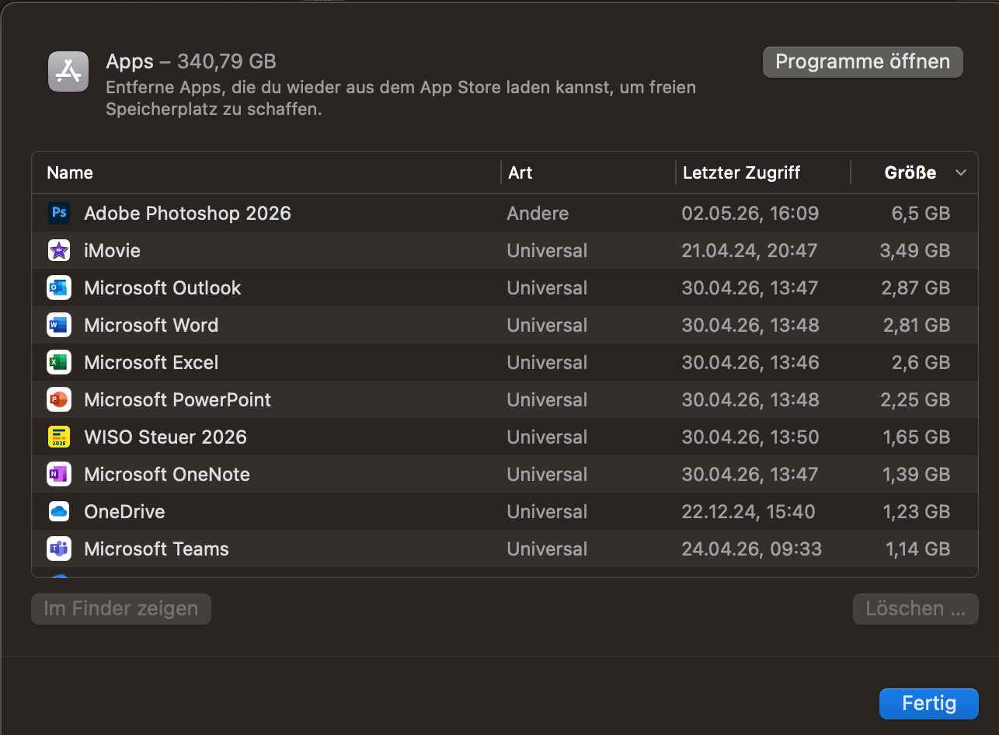Choose Microsoft Excel in the app list
This screenshot has width=999, height=735.
(x=151, y=362)
